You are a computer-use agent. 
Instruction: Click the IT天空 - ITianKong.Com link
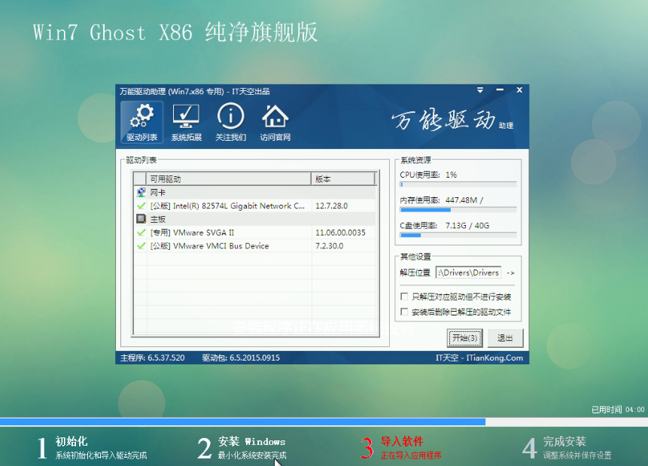pos(479,358)
